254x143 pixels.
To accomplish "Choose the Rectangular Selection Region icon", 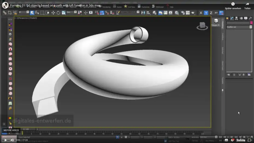I will point(42,13).
